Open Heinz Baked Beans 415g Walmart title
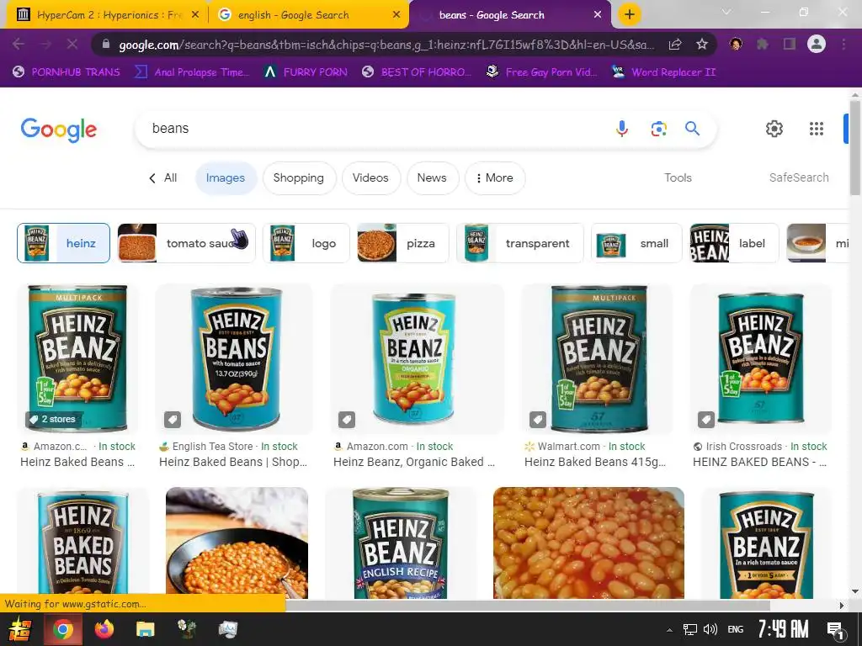The width and height of the screenshot is (862, 646). pos(595,462)
